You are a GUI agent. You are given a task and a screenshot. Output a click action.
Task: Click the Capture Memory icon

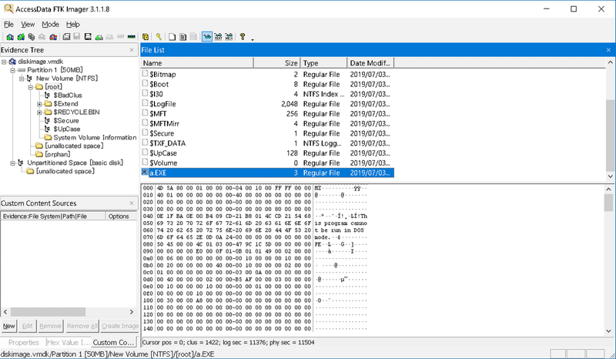pyautogui.click(x=131, y=36)
